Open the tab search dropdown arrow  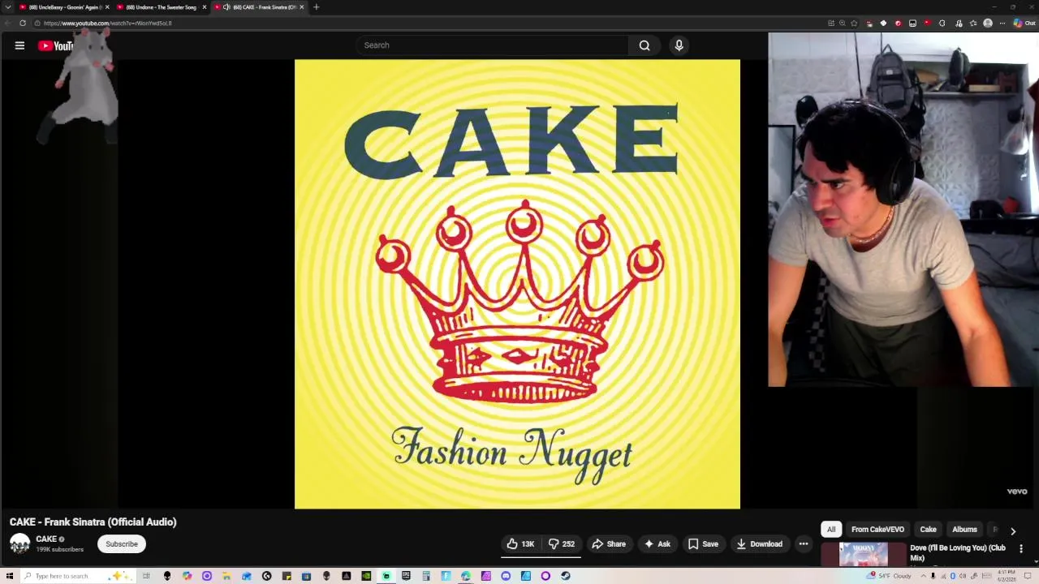click(x=8, y=7)
